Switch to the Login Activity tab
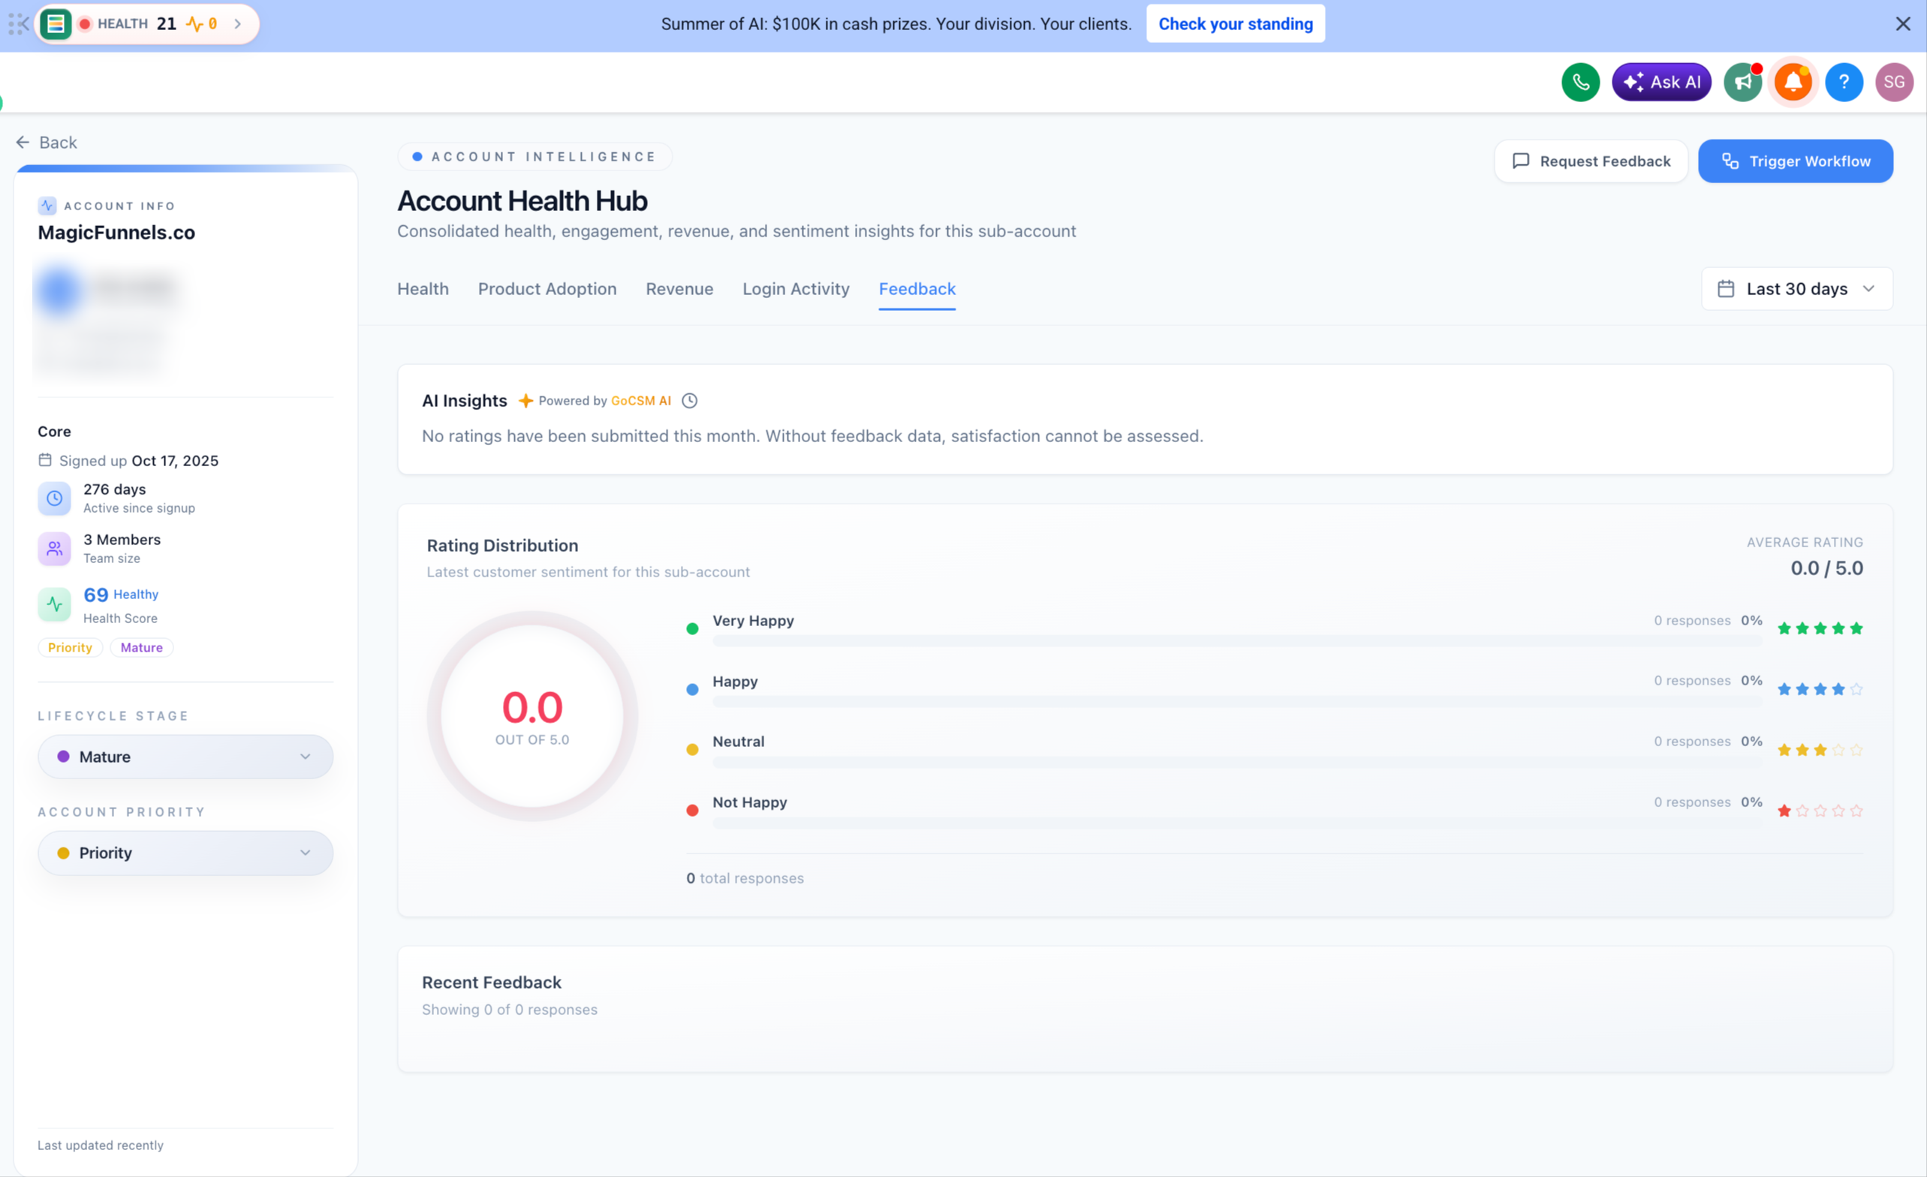This screenshot has height=1177, width=1927. [796, 288]
